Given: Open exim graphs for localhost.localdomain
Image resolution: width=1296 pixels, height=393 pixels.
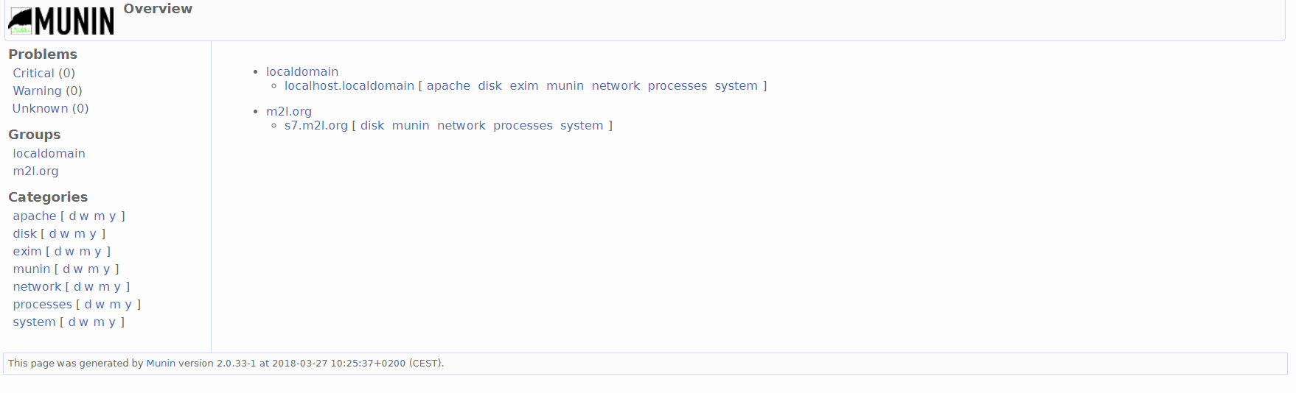Looking at the screenshot, I should point(523,85).
